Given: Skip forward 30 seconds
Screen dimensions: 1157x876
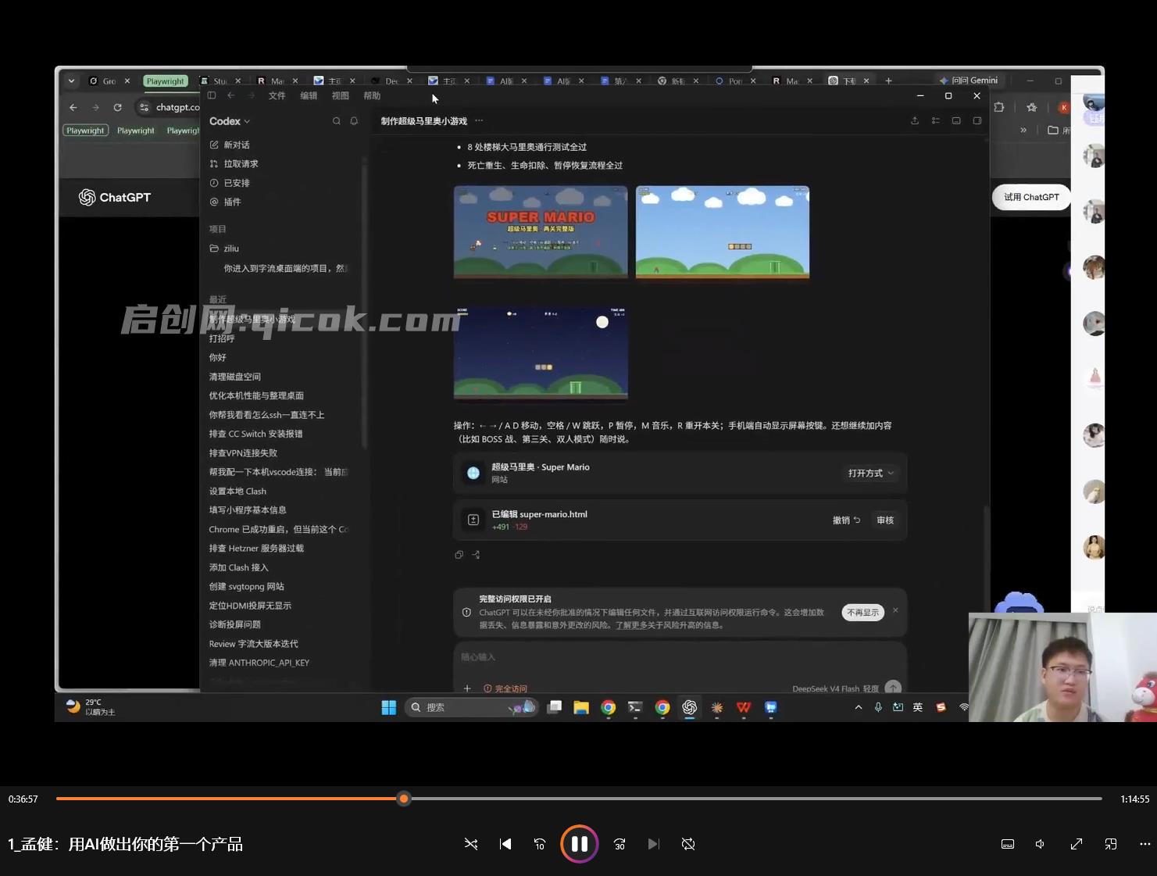Looking at the screenshot, I should (x=620, y=844).
